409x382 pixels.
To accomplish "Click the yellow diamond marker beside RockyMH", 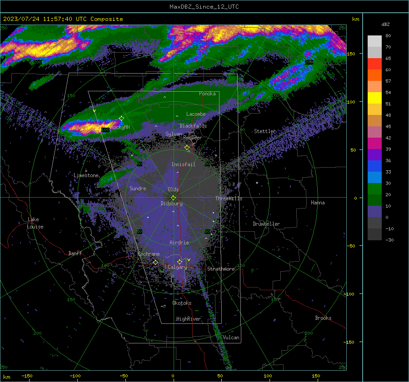I will click(x=121, y=119).
